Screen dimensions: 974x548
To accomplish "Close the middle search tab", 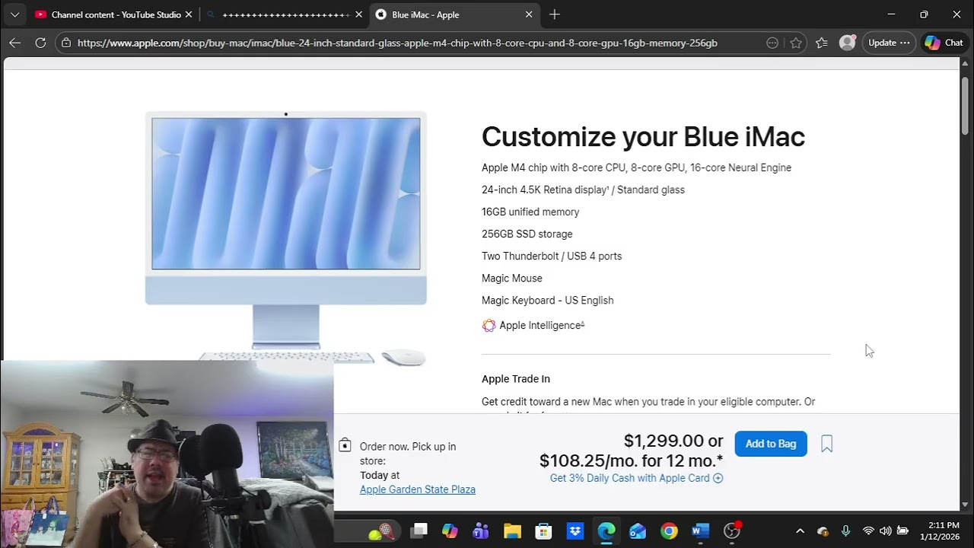I will pos(358,14).
